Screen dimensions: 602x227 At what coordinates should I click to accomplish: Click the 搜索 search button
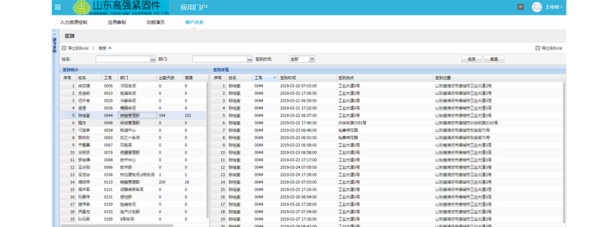472,59
